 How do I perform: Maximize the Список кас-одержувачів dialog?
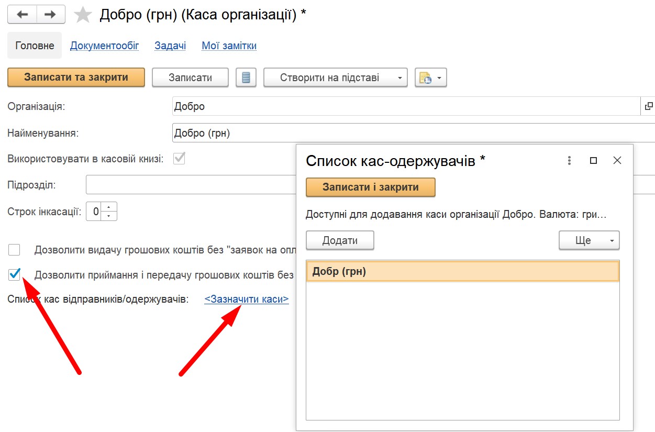(593, 161)
